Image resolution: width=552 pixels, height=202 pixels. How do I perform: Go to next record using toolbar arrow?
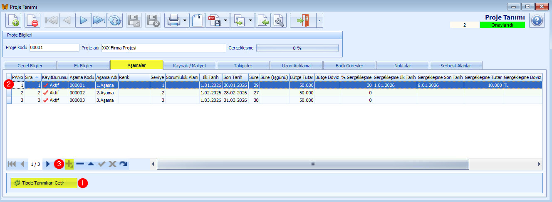tap(83, 20)
